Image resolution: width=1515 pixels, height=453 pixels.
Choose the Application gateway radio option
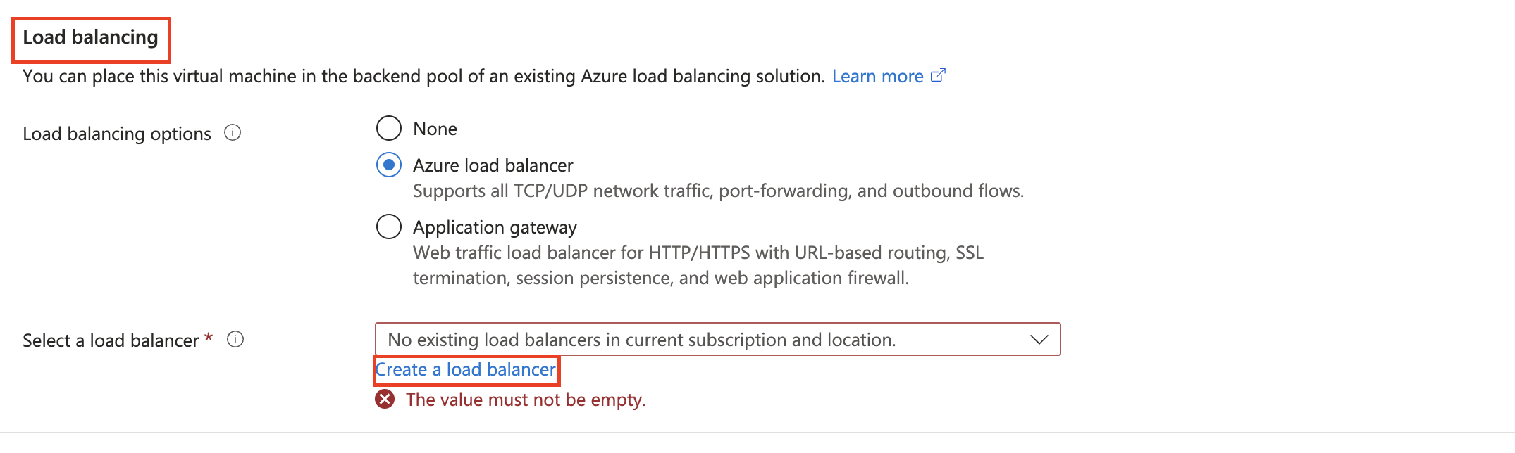click(389, 227)
